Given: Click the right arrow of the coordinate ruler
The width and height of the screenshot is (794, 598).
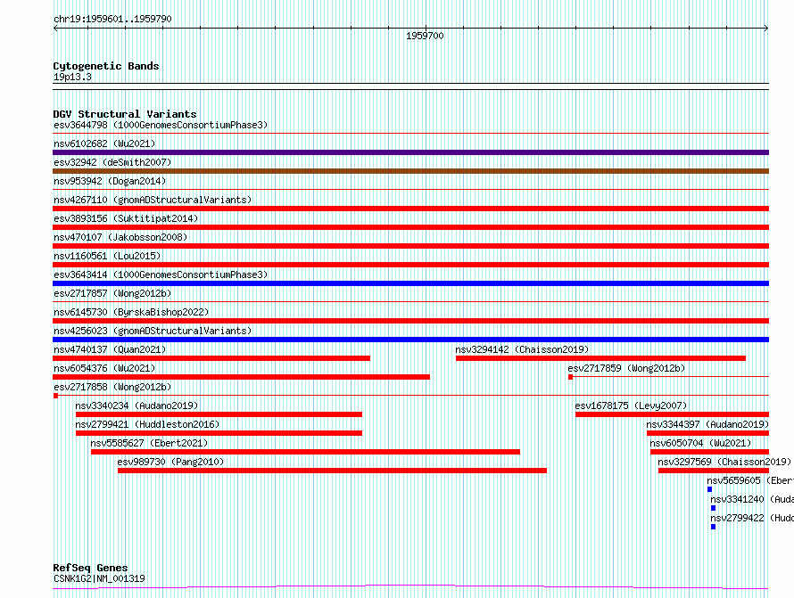Looking at the screenshot, I should point(766,29).
